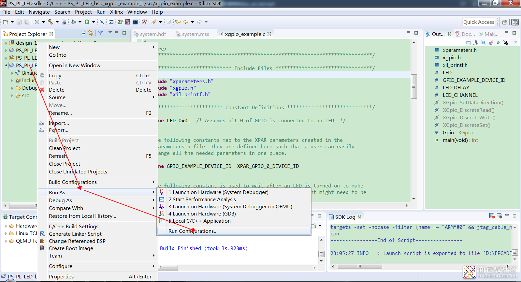Click the Quick Access search field
Screen dimensions: 521x282
[x=479, y=22]
